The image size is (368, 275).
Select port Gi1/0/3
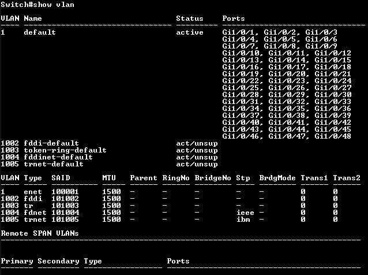pos(321,32)
